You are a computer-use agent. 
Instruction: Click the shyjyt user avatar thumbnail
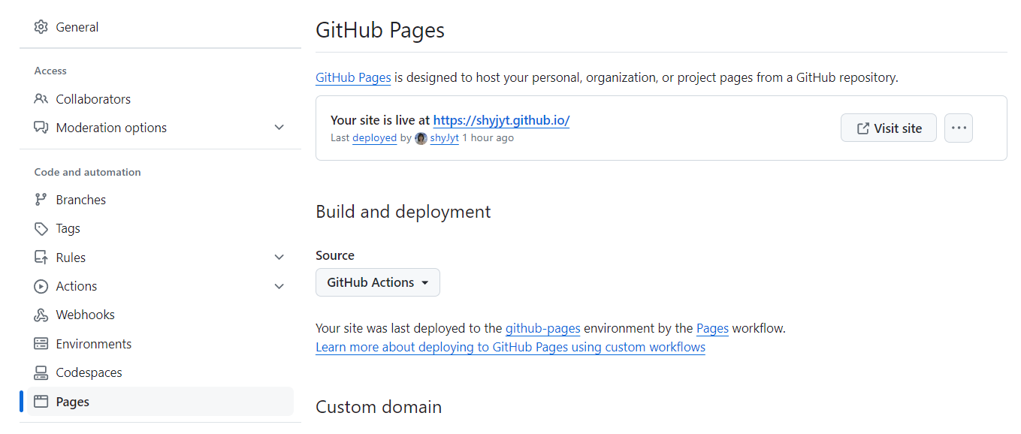(x=421, y=138)
